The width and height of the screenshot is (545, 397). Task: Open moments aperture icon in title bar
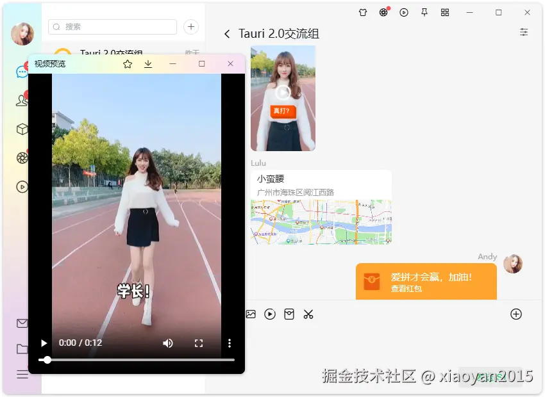tap(383, 13)
